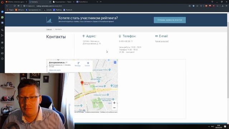Open history clock in the sidebar
Image resolution: width=229 pixels, height=129 pixels.
(2, 59)
